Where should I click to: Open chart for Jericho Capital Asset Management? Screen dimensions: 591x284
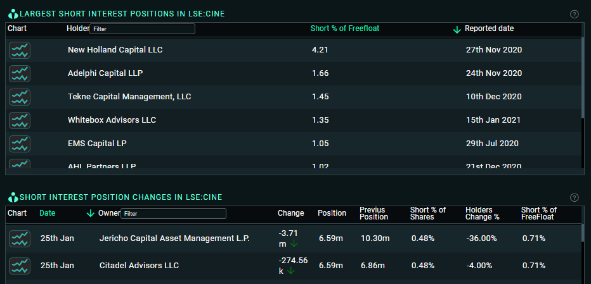[x=20, y=238]
